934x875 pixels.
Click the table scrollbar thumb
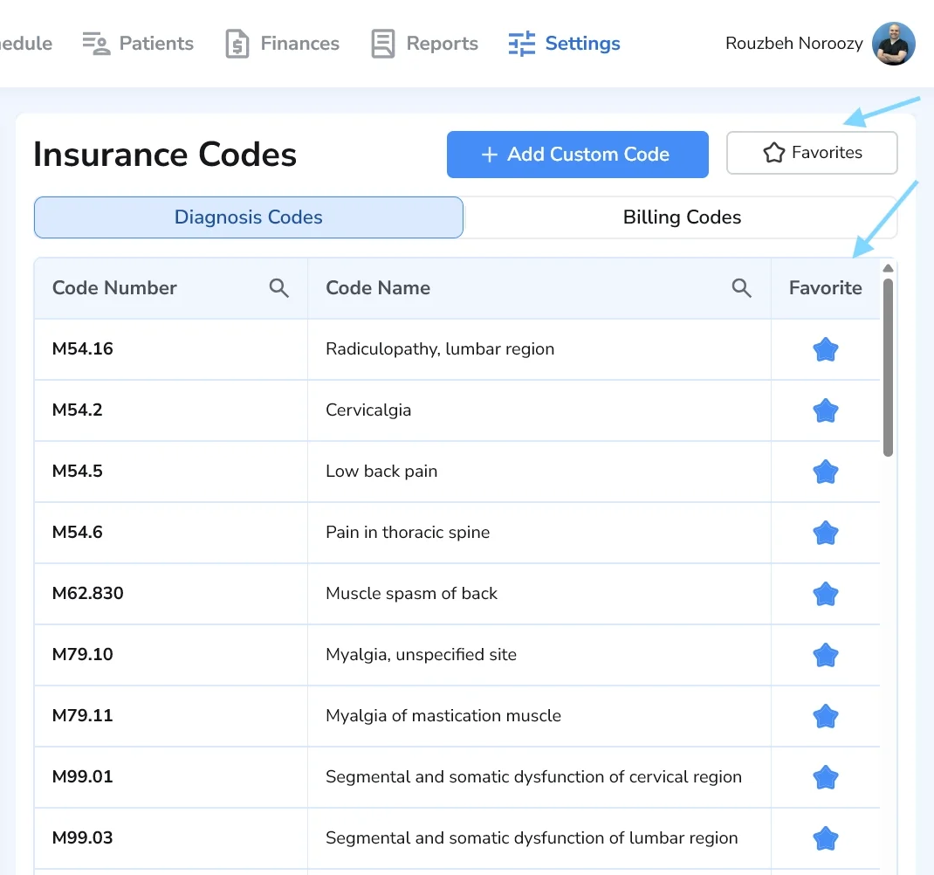click(x=889, y=361)
